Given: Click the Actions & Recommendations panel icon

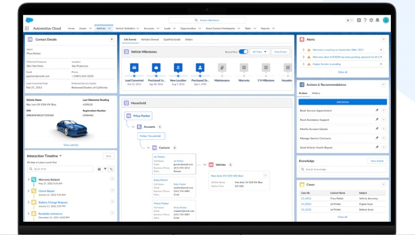Looking at the screenshot, I should (x=302, y=85).
